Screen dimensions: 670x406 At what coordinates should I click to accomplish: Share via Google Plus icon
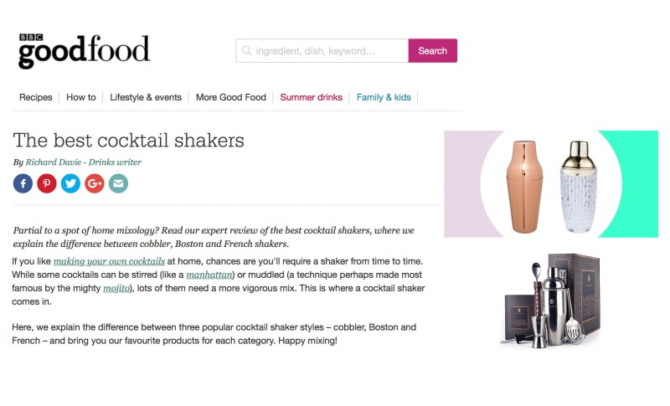click(95, 183)
